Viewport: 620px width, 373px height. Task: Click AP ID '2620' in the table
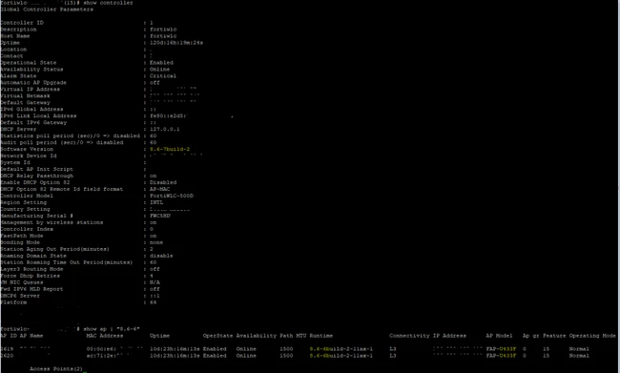point(7,356)
